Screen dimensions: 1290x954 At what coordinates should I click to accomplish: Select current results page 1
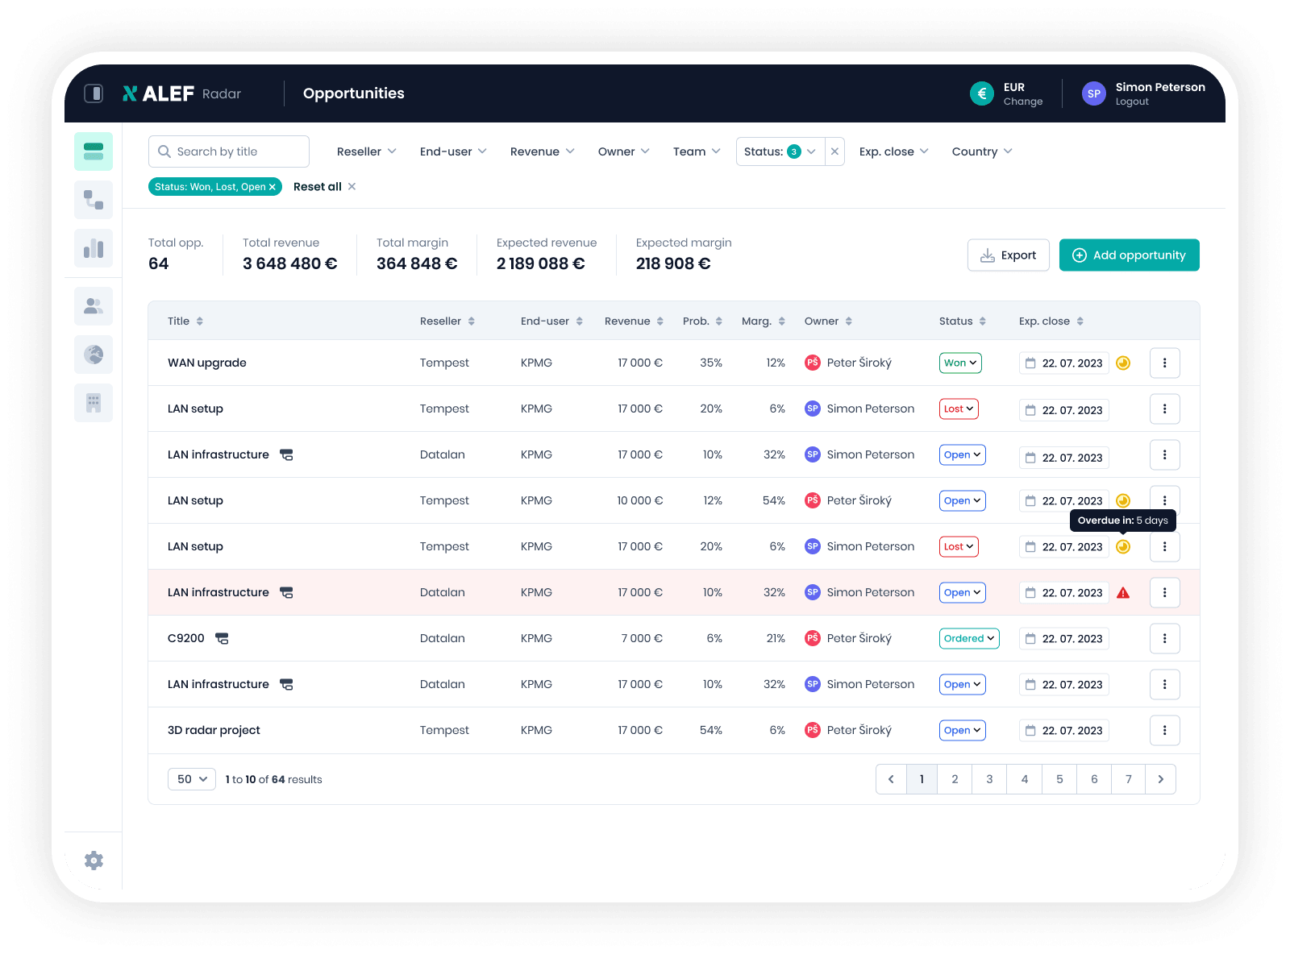[922, 779]
